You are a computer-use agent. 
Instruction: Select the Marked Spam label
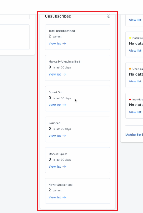58,154
